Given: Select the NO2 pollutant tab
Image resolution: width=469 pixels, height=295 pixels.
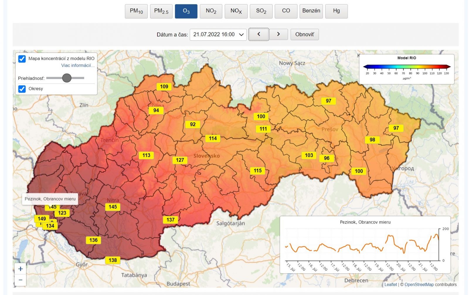Looking at the screenshot, I should click(210, 11).
